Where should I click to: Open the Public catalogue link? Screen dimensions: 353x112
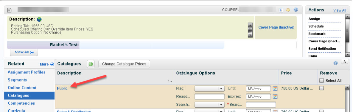62,88
